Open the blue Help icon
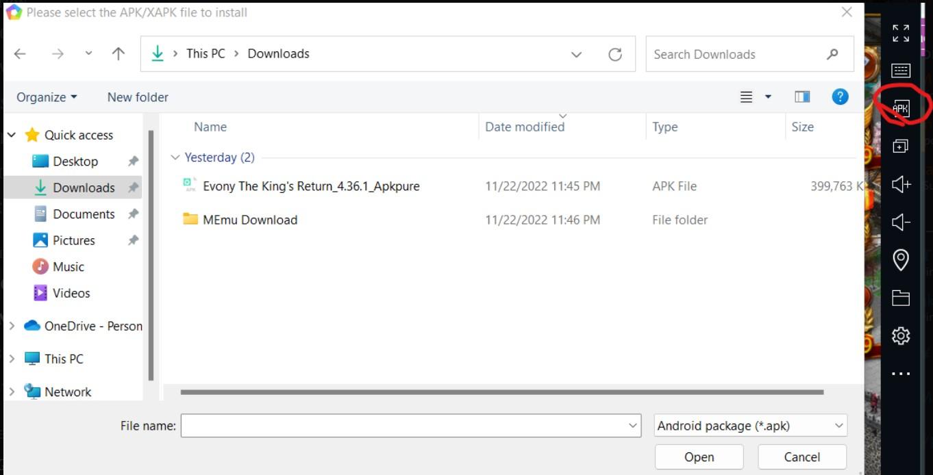The width and height of the screenshot is (933, 475). click(x=841, y=97)
